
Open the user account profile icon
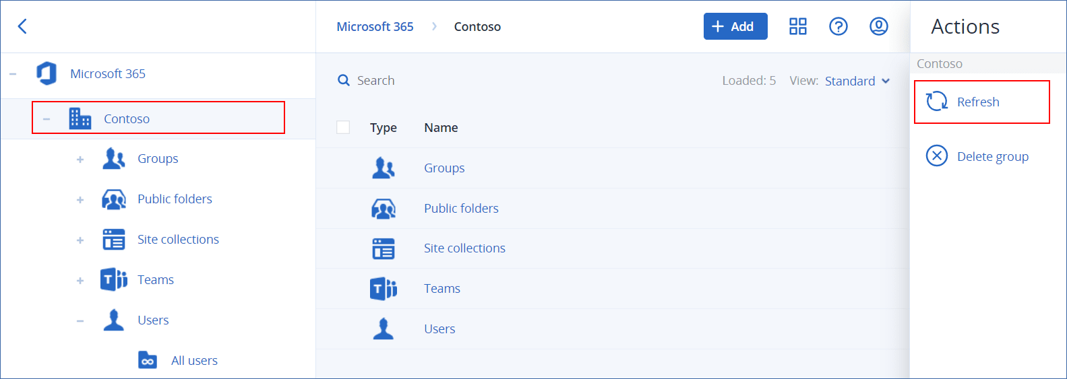(878, 26)
